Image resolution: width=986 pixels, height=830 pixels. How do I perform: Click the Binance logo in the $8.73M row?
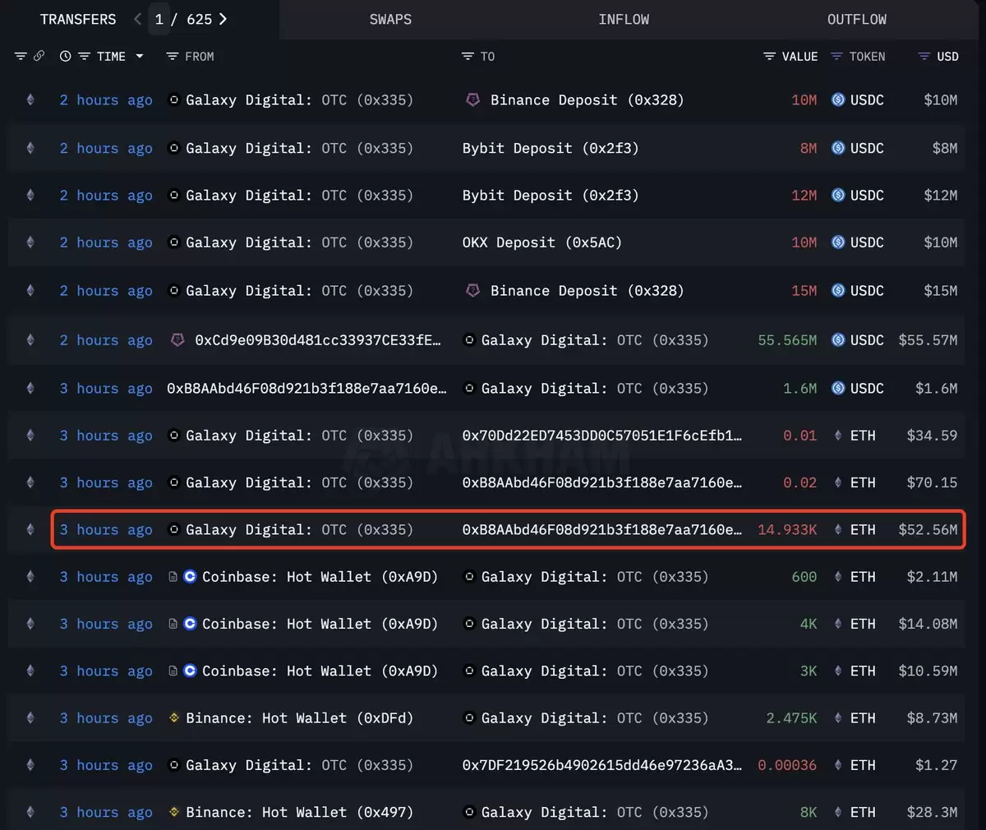(173, 718)
